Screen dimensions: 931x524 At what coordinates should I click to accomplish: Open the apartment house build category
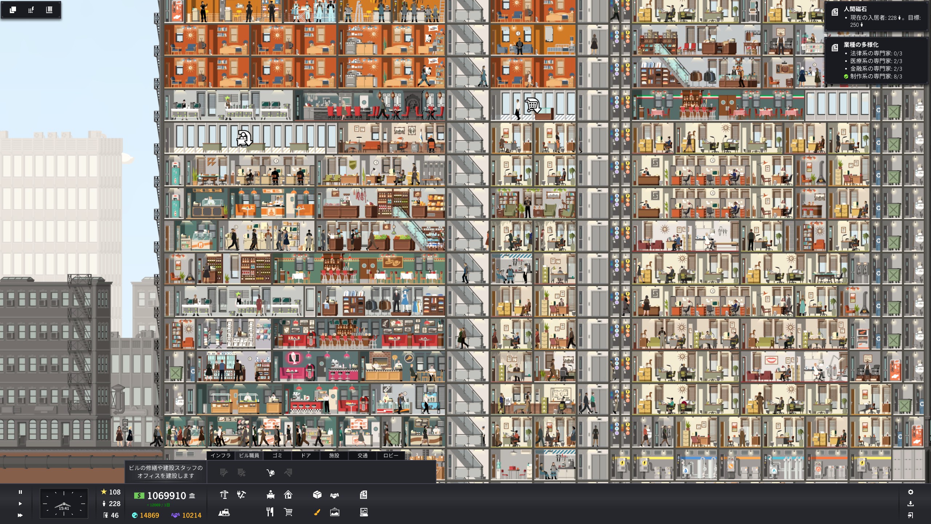[x=288, y=495]
